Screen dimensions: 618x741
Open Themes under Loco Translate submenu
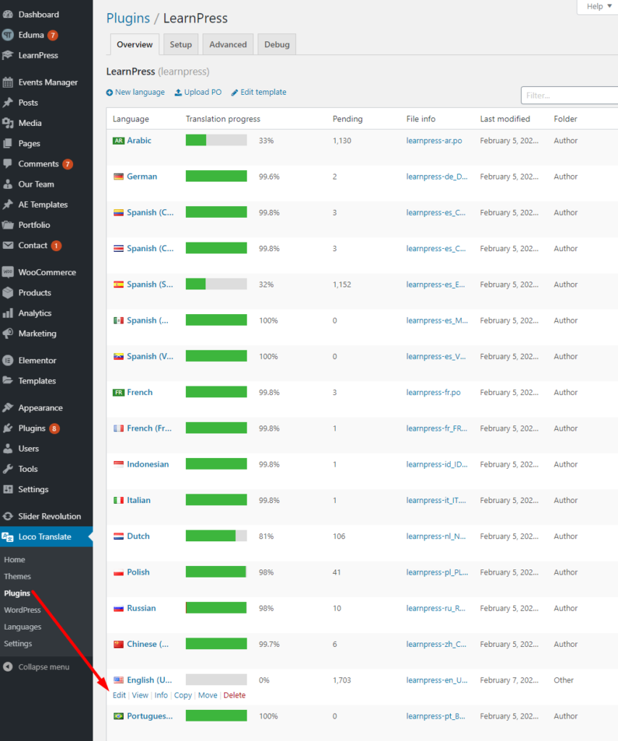click(x=17, y=577)
